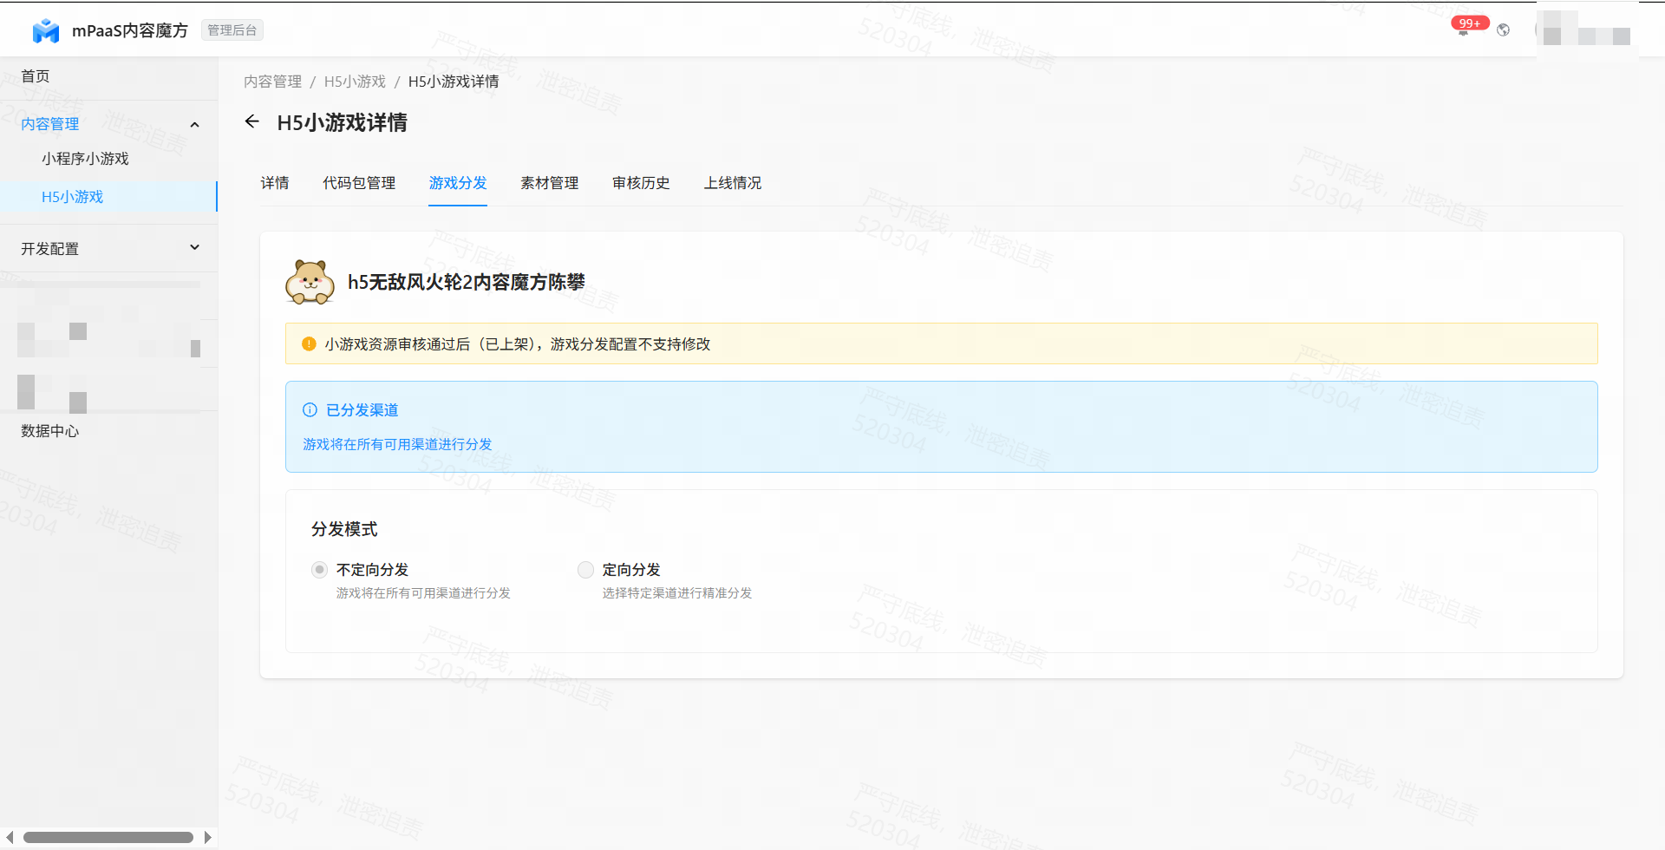This screenshot has width=1665, height=850.
Task: Click the 分发模式 section heading
Action: click(x=344, y=529)
